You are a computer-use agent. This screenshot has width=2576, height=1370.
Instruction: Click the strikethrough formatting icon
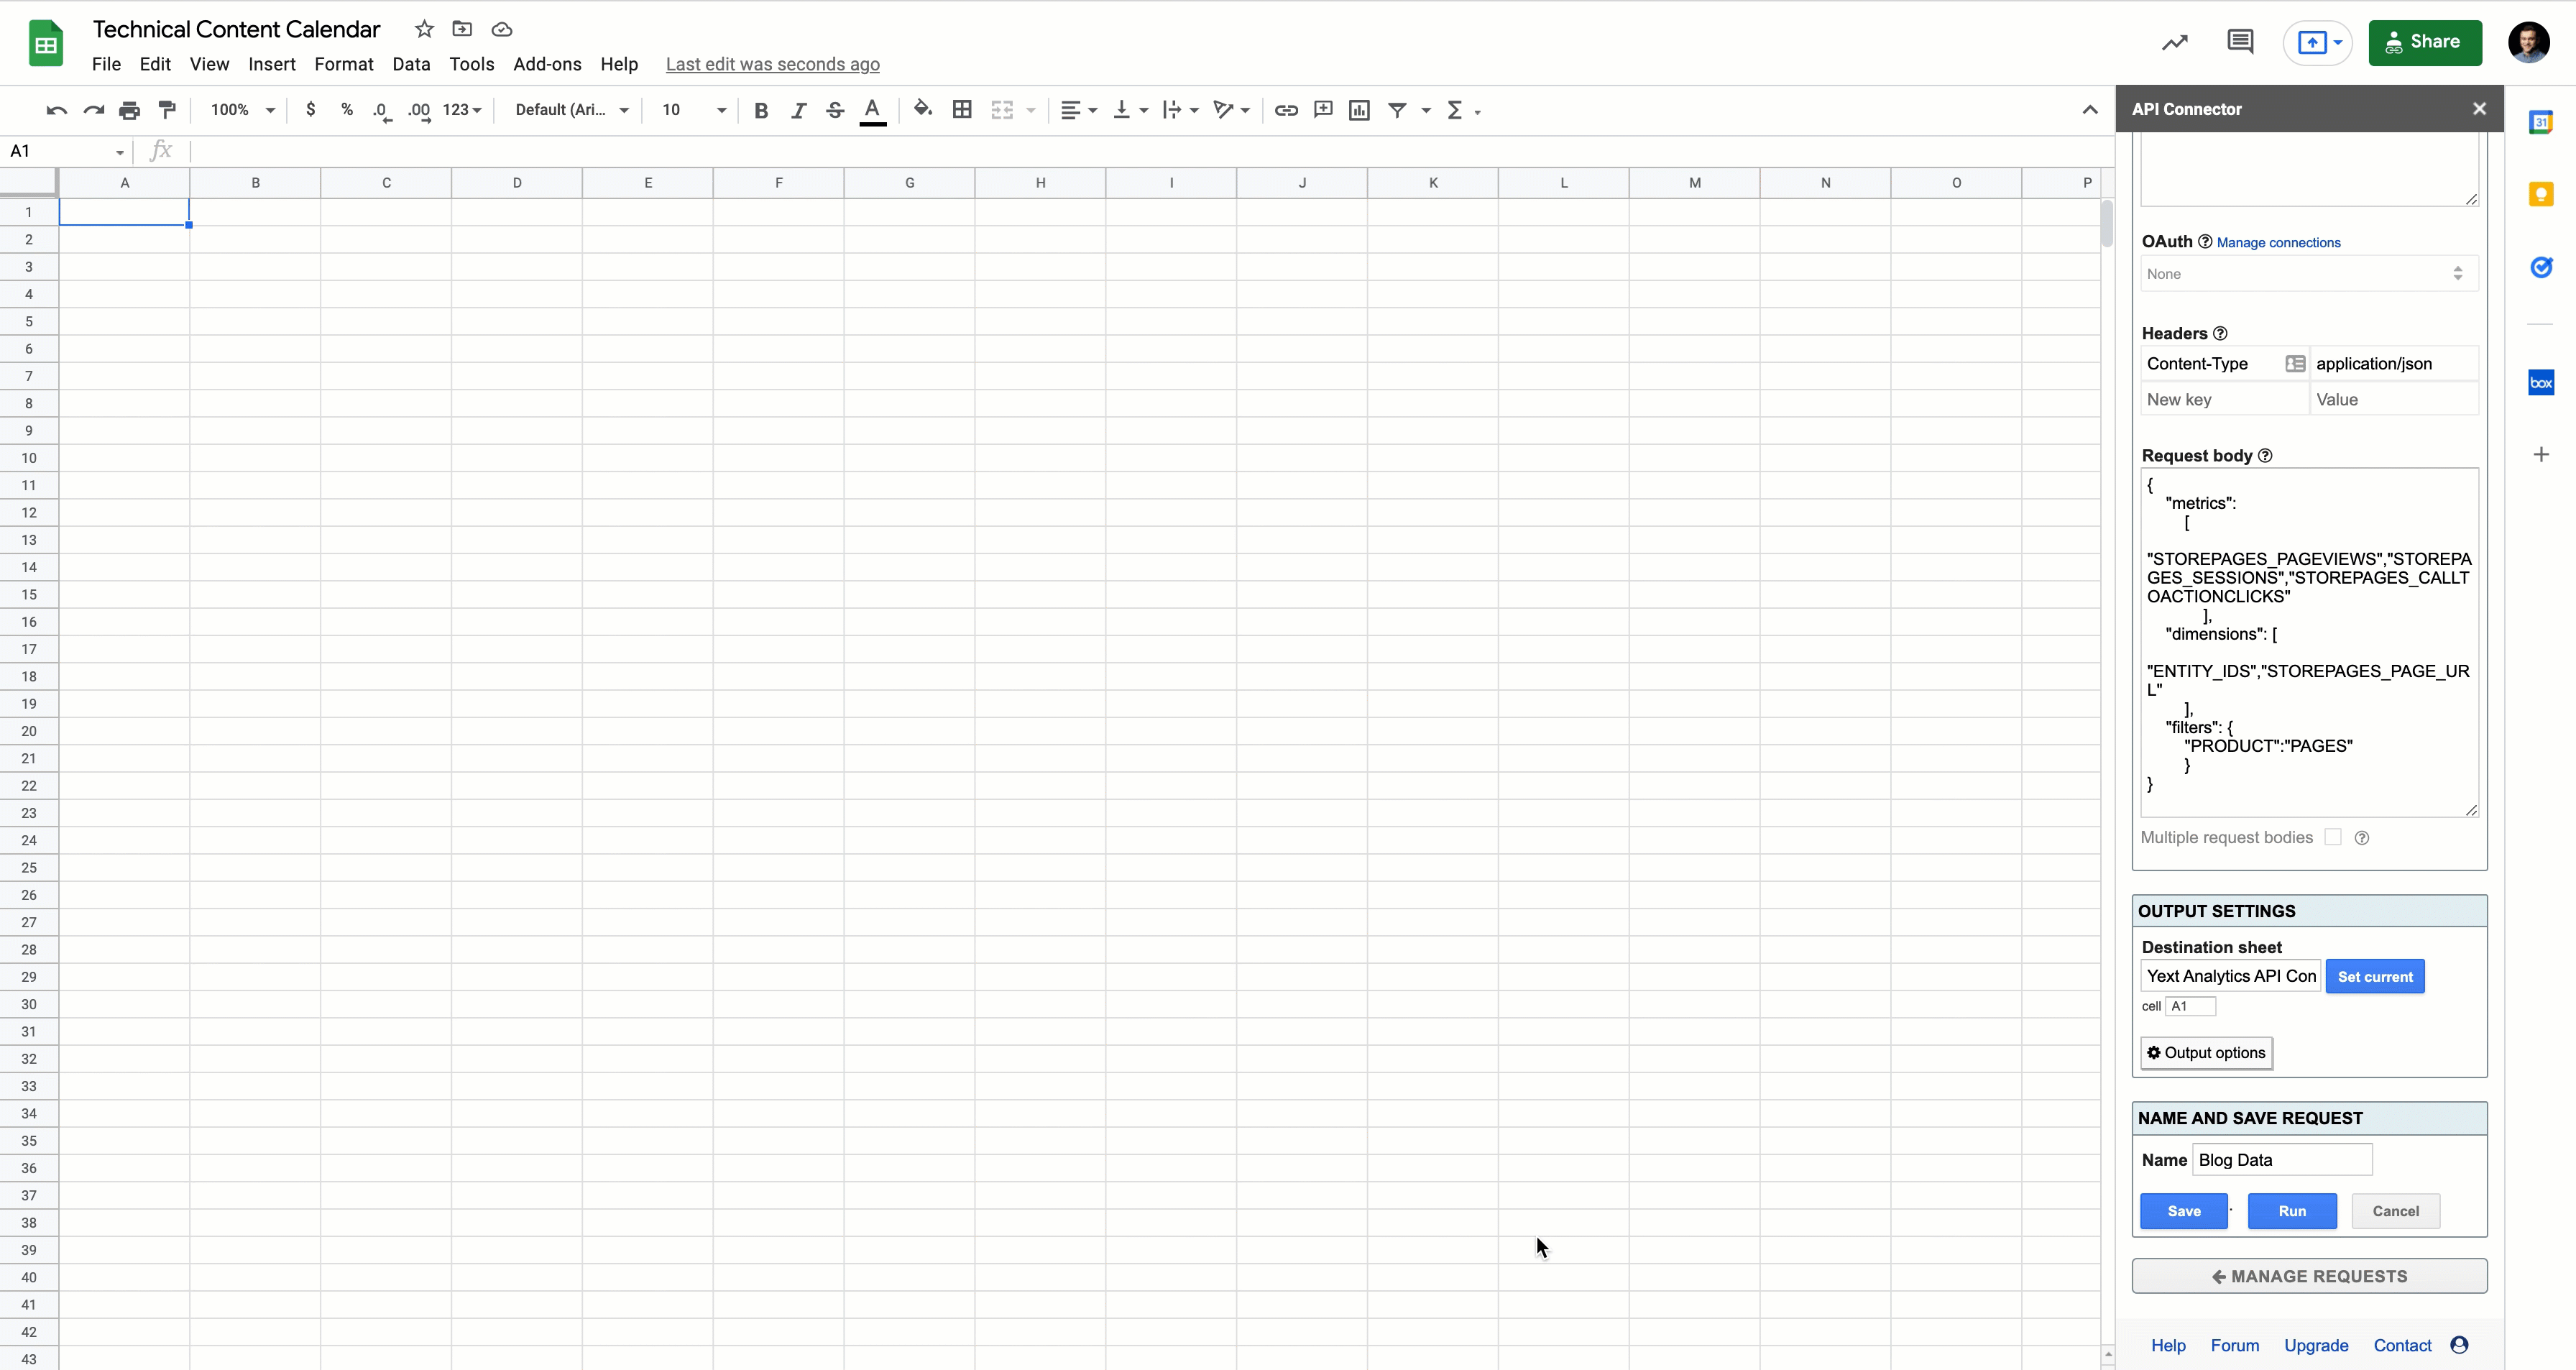coord(834,109)
